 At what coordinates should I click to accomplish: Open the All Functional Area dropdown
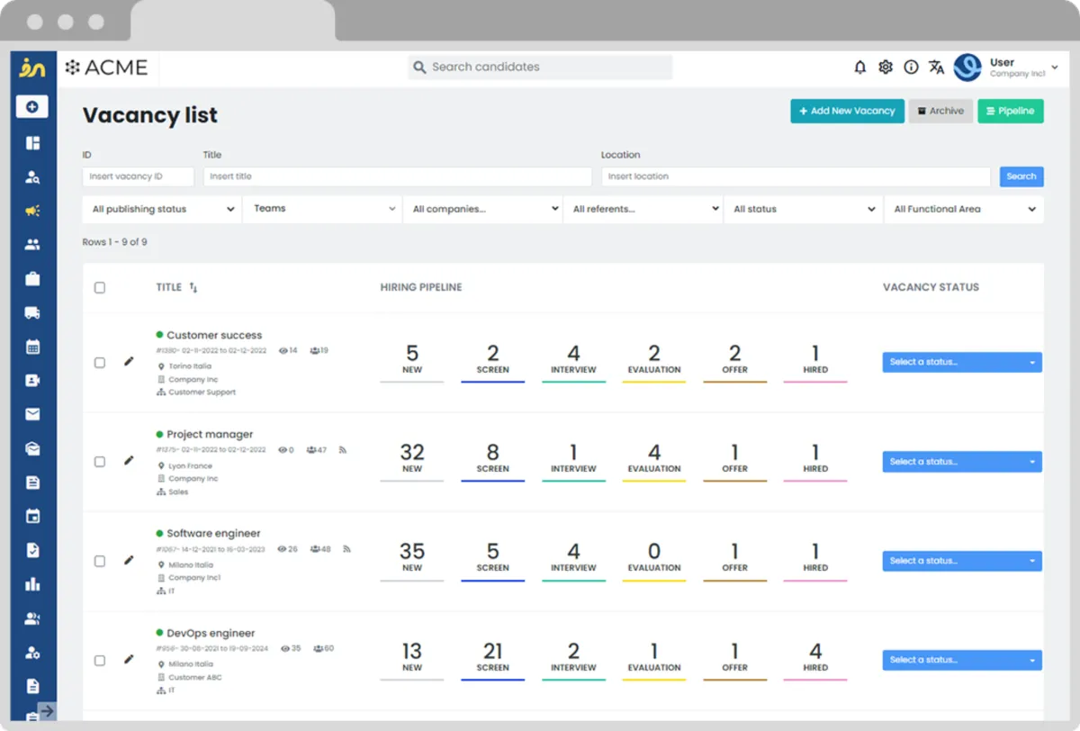point(963,209)
